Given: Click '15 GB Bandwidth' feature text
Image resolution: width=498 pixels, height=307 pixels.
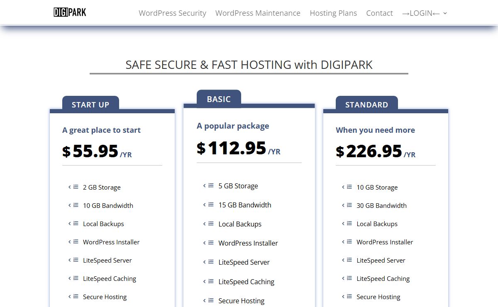Looking at the screenshot, I should 245,205.
